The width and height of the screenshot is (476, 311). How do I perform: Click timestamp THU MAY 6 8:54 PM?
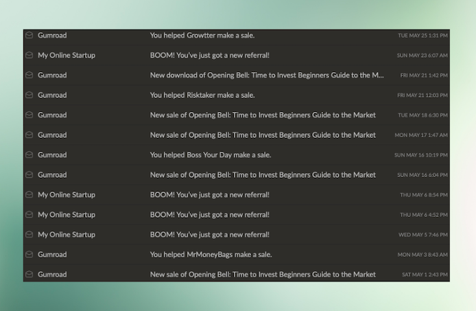[x=424, y=195]
